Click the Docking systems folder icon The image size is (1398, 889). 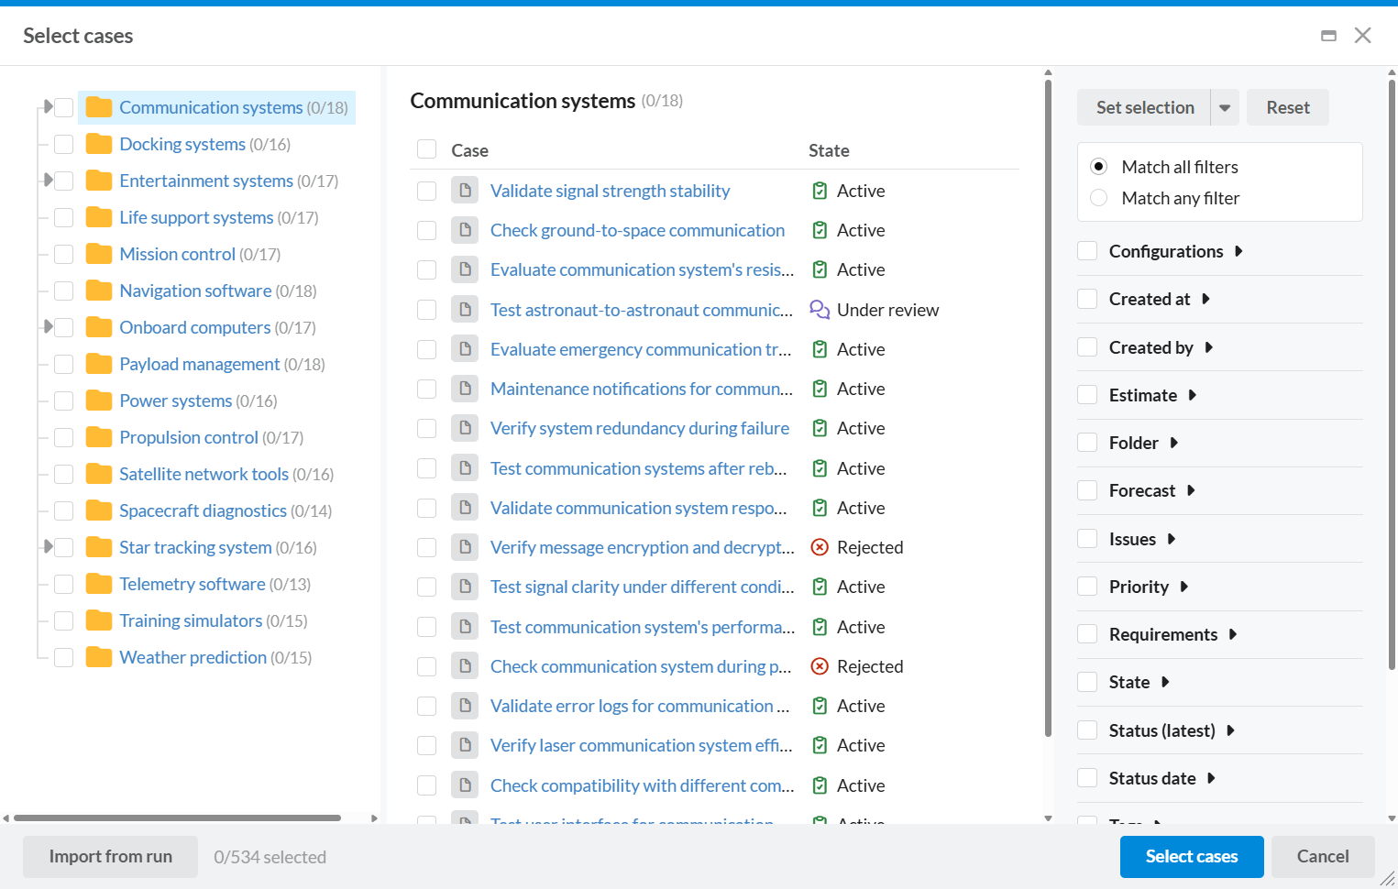tap(98, 144)
